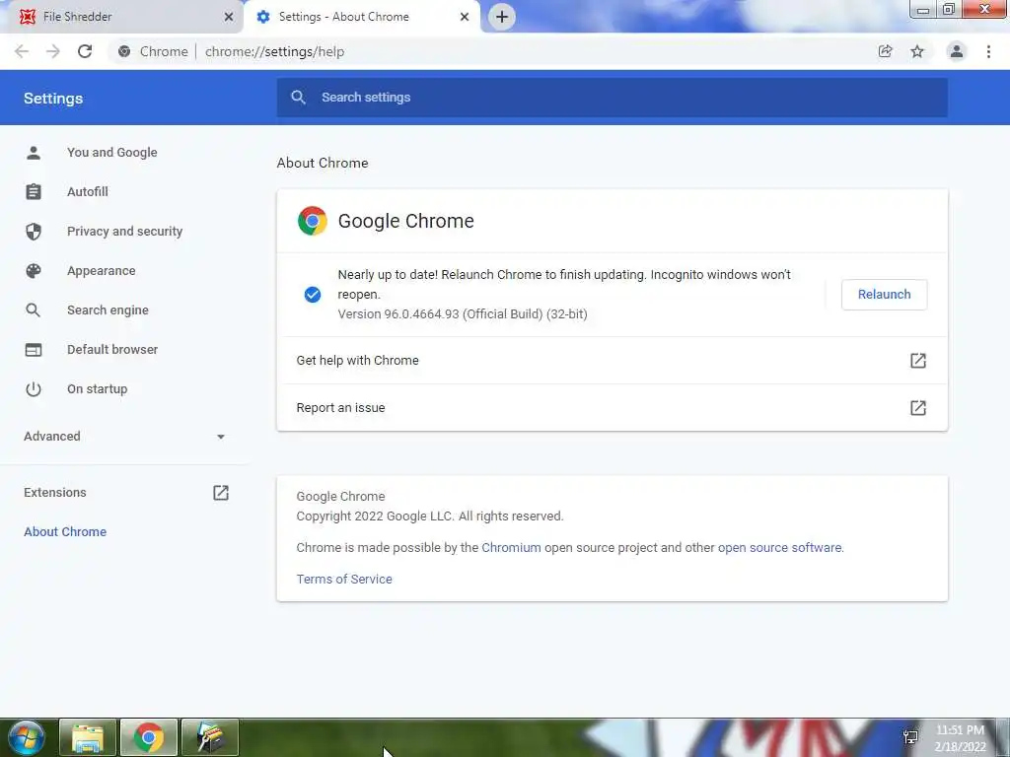This screenshot has width=1010, height=757.
Task: Open File Explorer from taskbar
Action: click(88, 737)
